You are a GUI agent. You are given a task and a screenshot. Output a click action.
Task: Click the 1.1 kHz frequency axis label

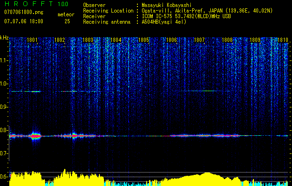pyautogui.click(x=4, y=60)
